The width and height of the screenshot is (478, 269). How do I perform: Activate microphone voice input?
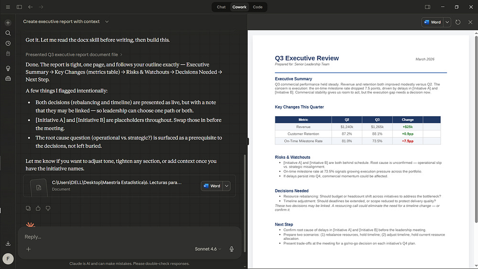click(x=232, y=249)
